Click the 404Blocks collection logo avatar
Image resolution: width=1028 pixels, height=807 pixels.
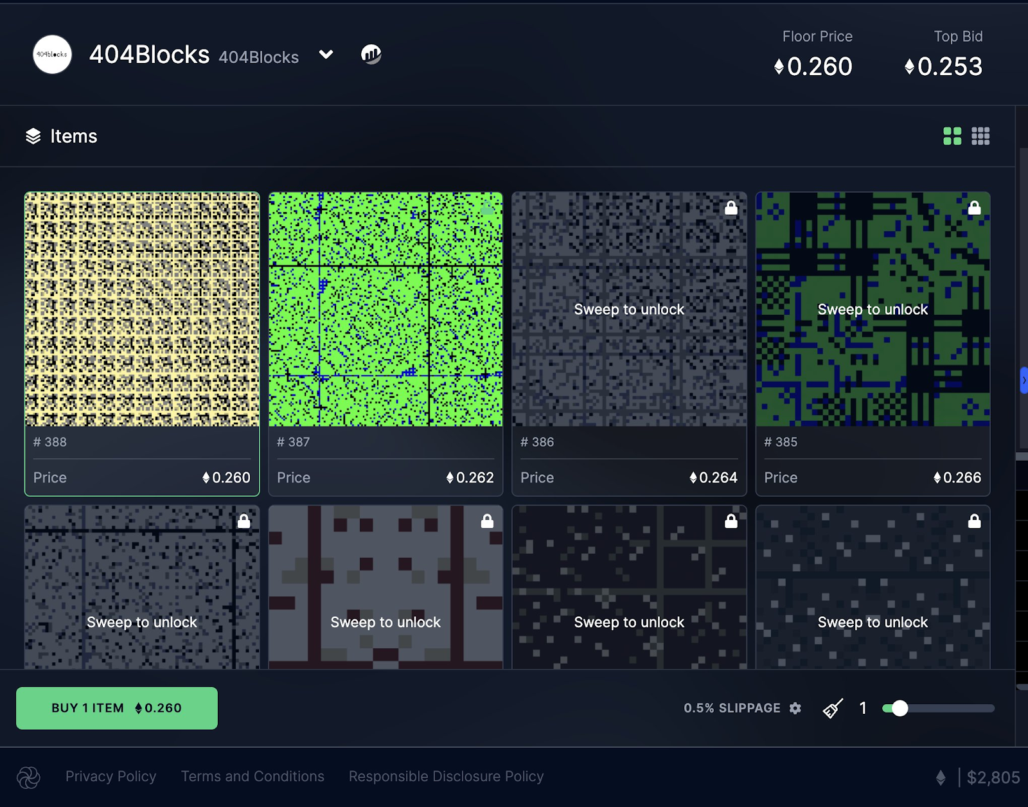52,55
